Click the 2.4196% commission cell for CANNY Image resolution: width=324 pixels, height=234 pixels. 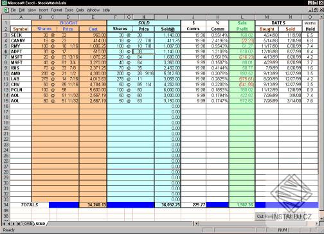click(x=217, y=40)
